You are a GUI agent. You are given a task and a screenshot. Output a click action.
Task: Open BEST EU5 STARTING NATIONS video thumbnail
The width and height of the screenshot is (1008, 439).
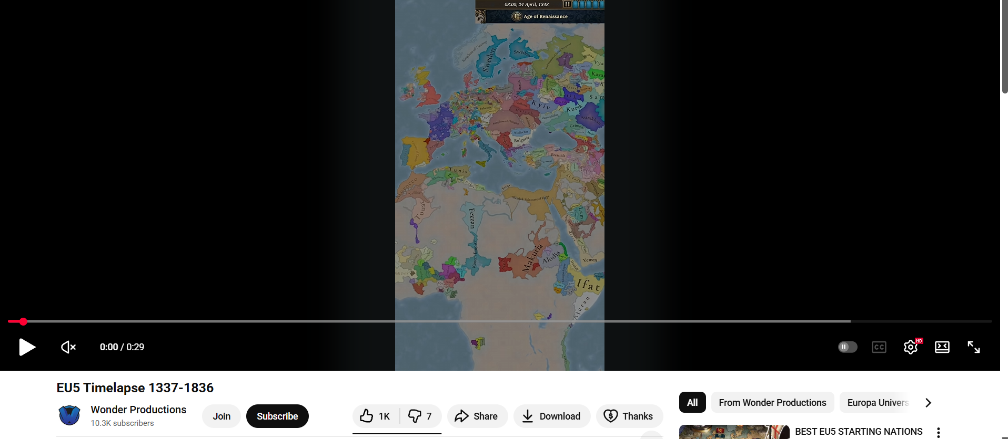tap(734, 432)
